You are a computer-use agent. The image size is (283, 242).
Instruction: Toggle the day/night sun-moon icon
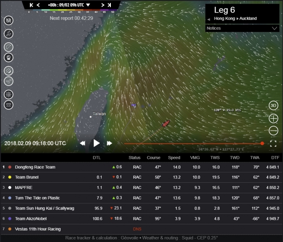point(8,71)
